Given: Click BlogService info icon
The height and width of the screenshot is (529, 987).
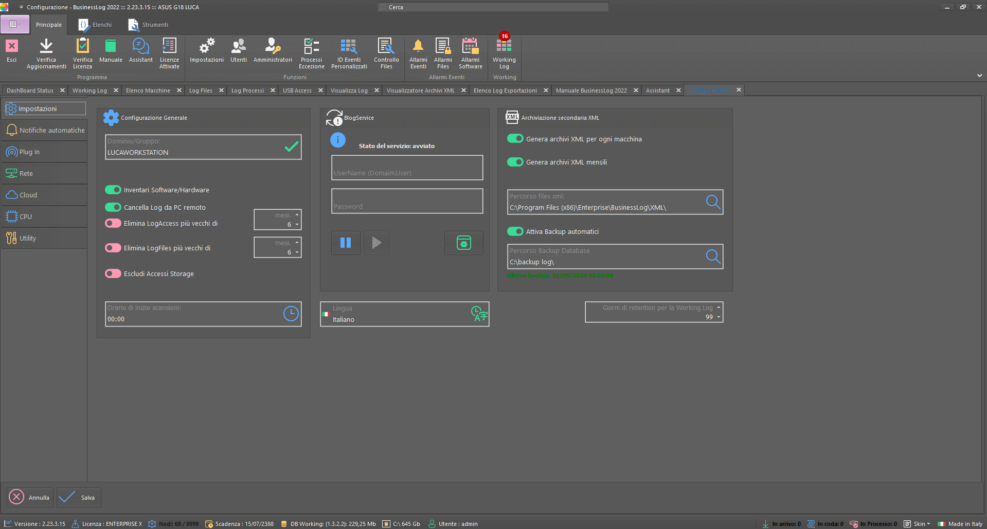Looking at the screenshot, I should (x=338, y=140).
